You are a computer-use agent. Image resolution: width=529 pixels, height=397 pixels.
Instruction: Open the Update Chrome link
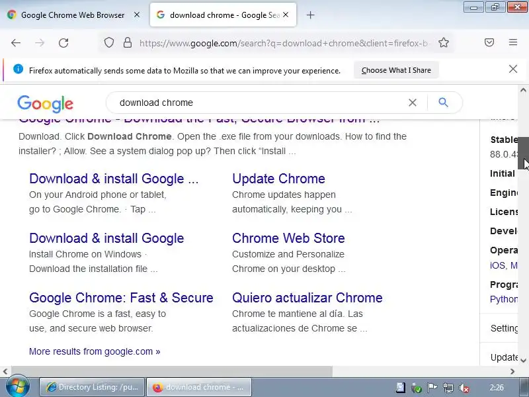(x=278, y=179)
